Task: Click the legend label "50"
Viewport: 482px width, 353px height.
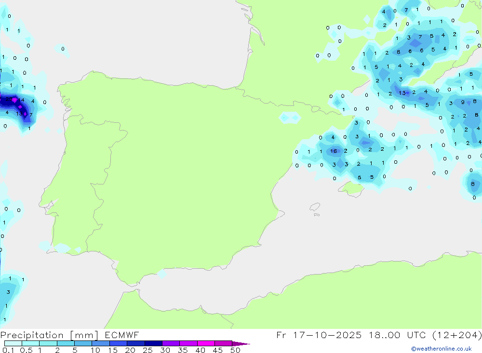Action: [x=235, y=350]
